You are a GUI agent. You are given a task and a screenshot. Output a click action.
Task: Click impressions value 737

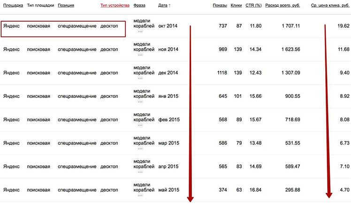point(223,26)
